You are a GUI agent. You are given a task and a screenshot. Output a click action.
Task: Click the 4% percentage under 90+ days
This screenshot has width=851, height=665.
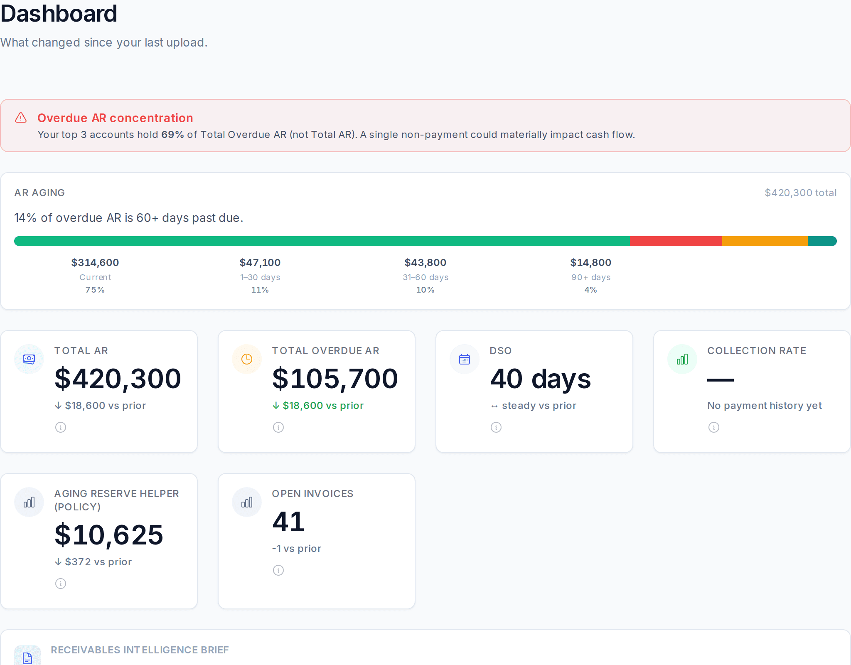coord(591,290)
